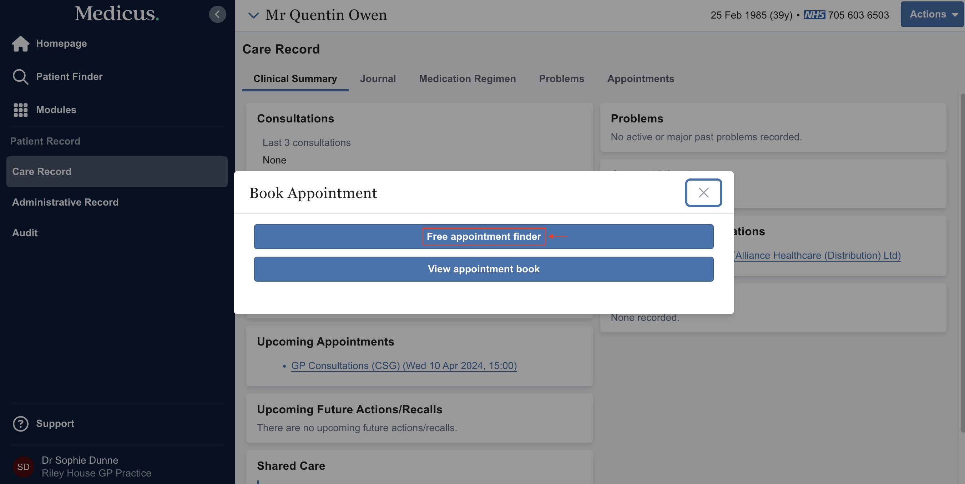This screenshot has width=965, height=484.
Task: Click the Support question mark icon
Action: pos(20,424)
